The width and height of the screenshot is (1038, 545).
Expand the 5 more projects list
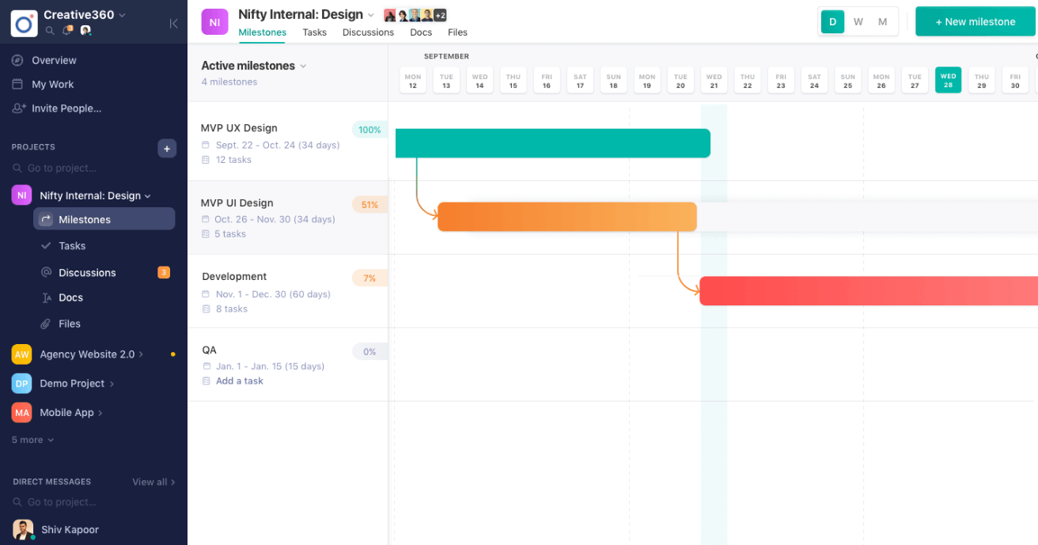click(x=32, y=439)
